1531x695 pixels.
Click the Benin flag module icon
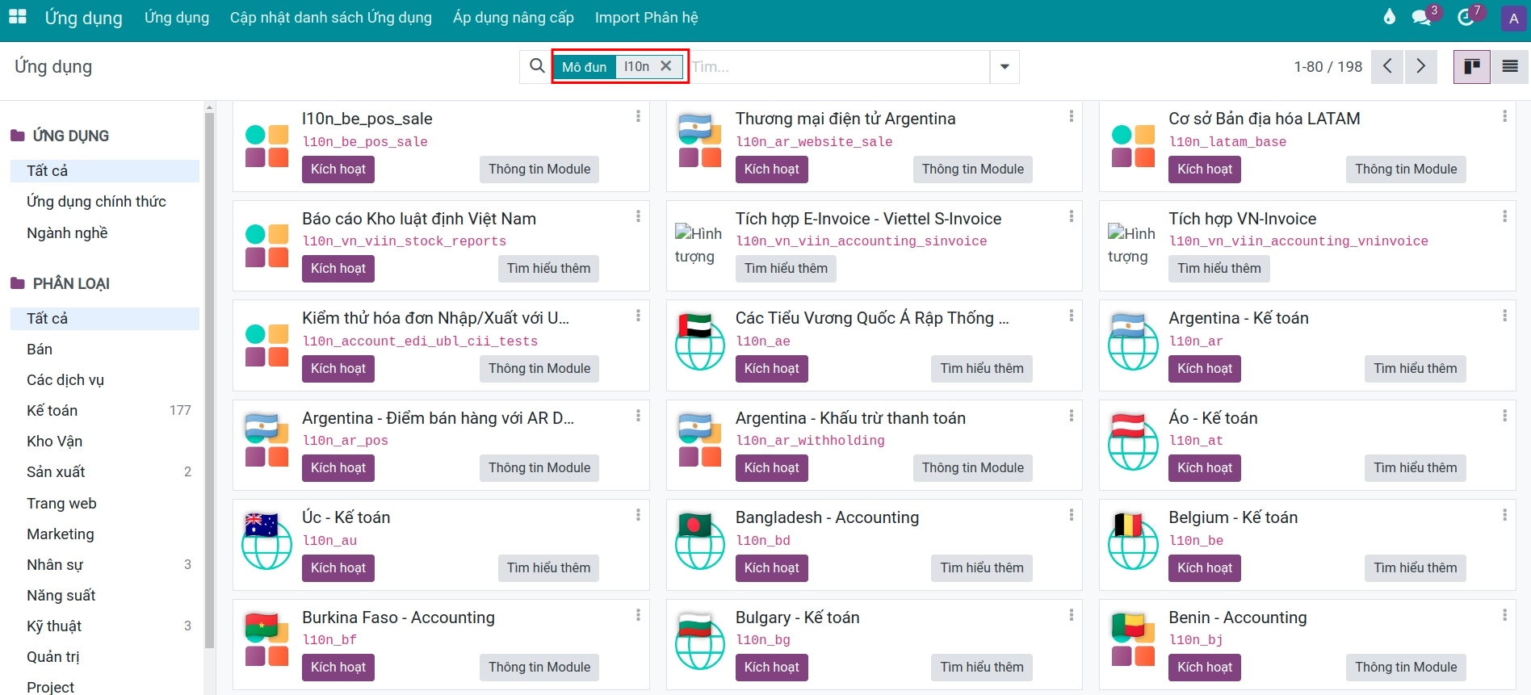pyautogui.click(x=1133, y=640)
